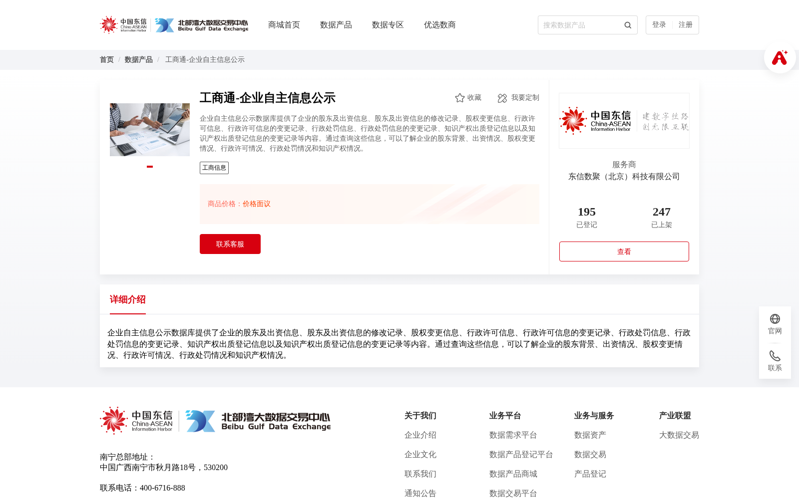The width and height of the screenshot is (799, 499).
Task: Open 数据产品 navigation menu item
Action: (x=336, y=25)
